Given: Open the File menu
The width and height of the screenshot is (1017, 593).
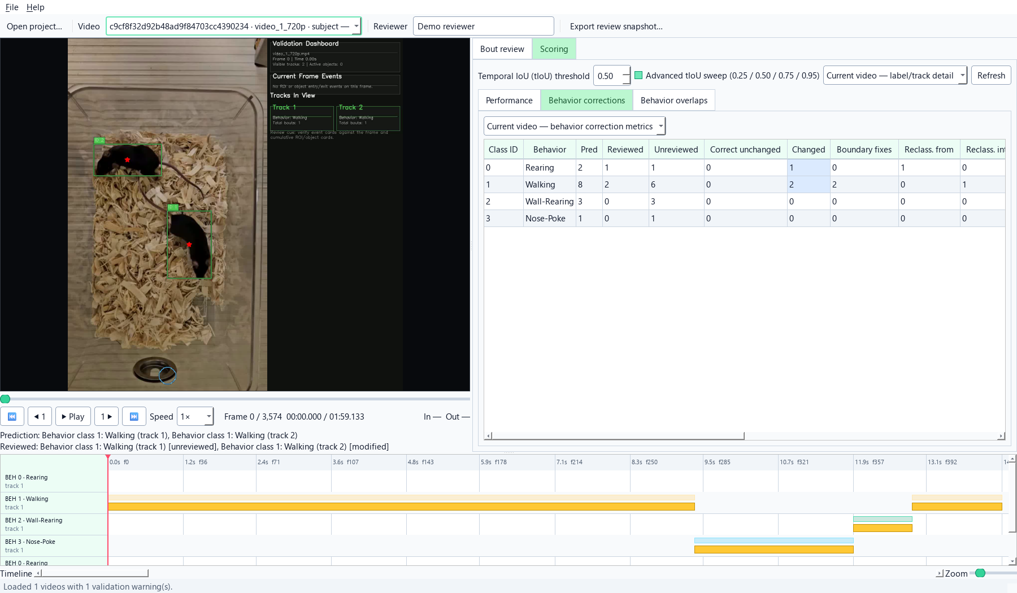Looking at the screenshot, I should 12,7.
